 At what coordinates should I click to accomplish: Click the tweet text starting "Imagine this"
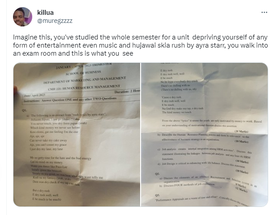(x=134, y=45)
